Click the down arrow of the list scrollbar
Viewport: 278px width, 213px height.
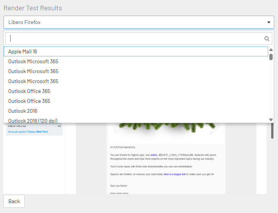point(271,120)
